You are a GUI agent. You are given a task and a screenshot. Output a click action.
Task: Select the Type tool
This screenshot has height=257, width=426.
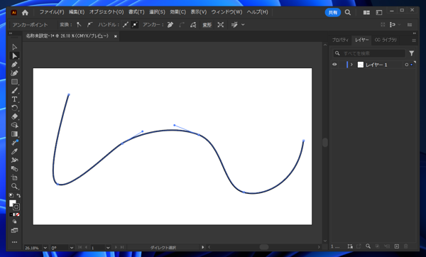[14, 99]
